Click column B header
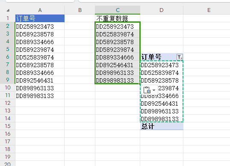 tap(80, 10)
